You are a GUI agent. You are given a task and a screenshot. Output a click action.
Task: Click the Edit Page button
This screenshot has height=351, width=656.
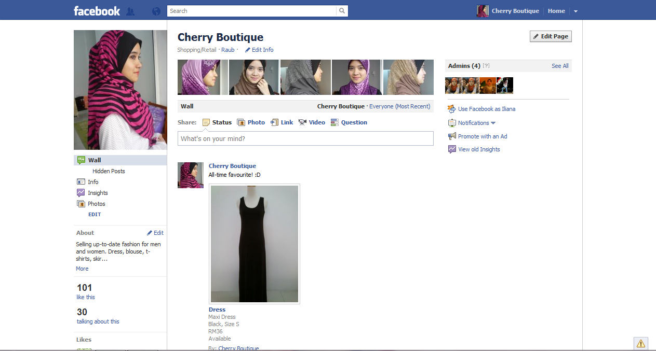[551, 36]
